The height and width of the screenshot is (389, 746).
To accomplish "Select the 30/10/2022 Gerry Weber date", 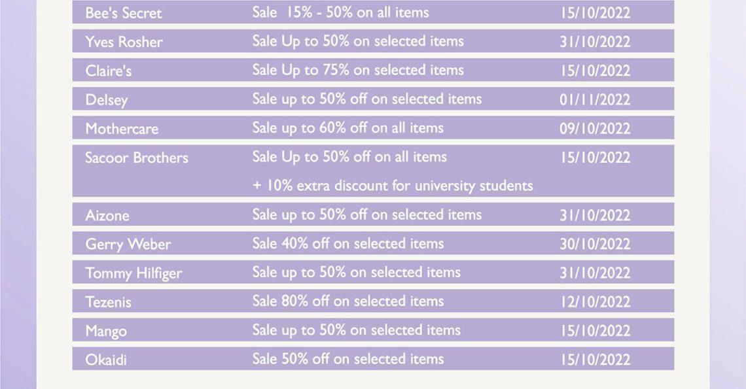I will 595,245.
